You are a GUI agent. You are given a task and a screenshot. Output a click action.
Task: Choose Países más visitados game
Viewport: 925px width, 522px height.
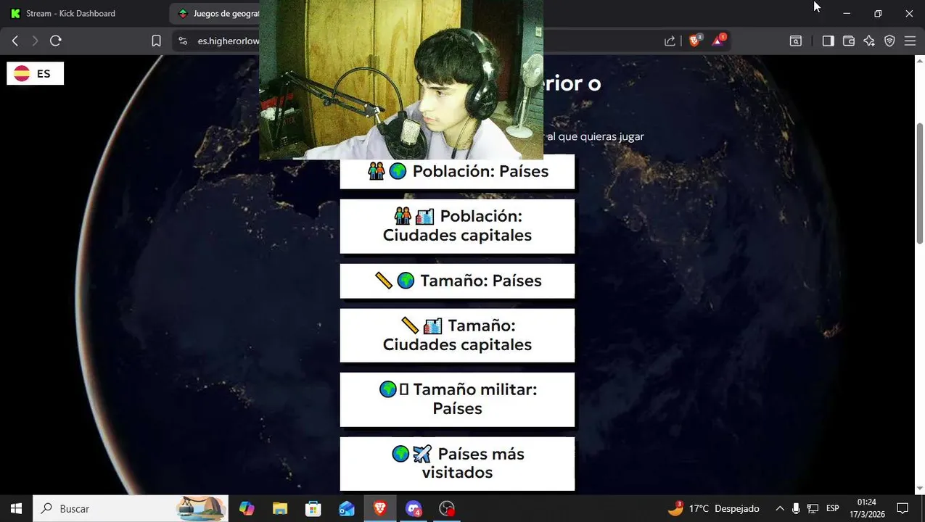[457, 463]
